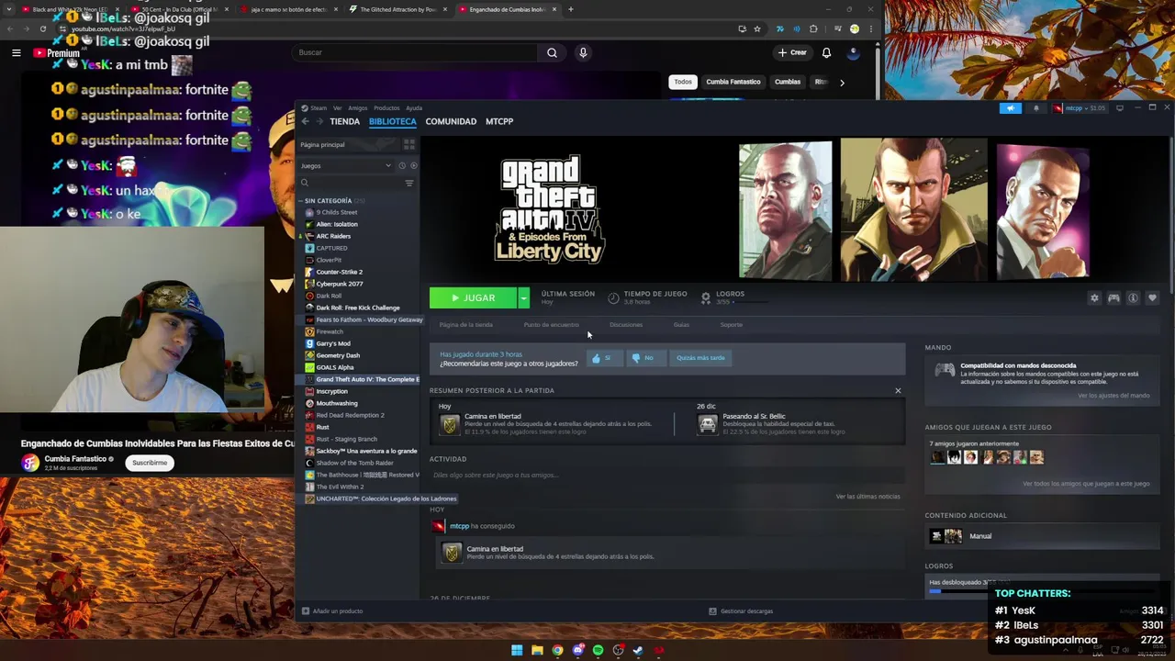This screenshot has height=661, width=1175.
Task: Open the YouTube hamburger menu
Action: point(16,52)
